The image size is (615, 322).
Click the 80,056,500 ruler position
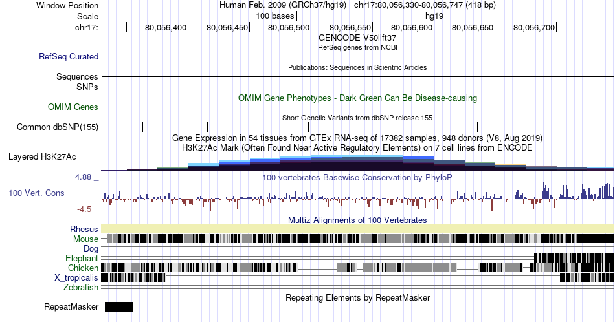(289, 27)
